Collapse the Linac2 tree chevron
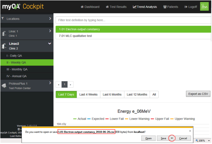 tap(50, 44)
